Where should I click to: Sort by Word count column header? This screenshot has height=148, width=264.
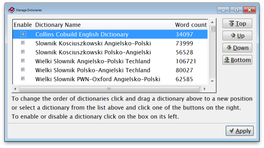(x=191, y=25)
